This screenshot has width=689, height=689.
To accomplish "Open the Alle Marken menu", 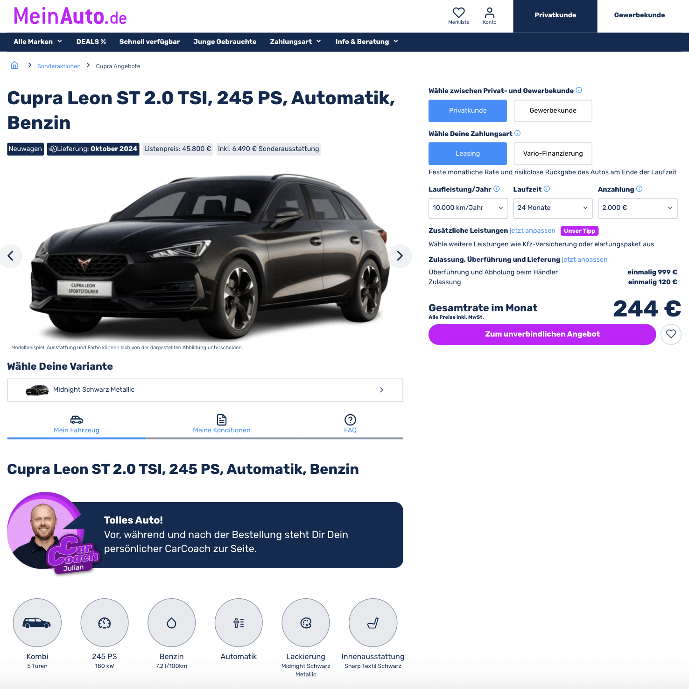I will tap(38, 42).
